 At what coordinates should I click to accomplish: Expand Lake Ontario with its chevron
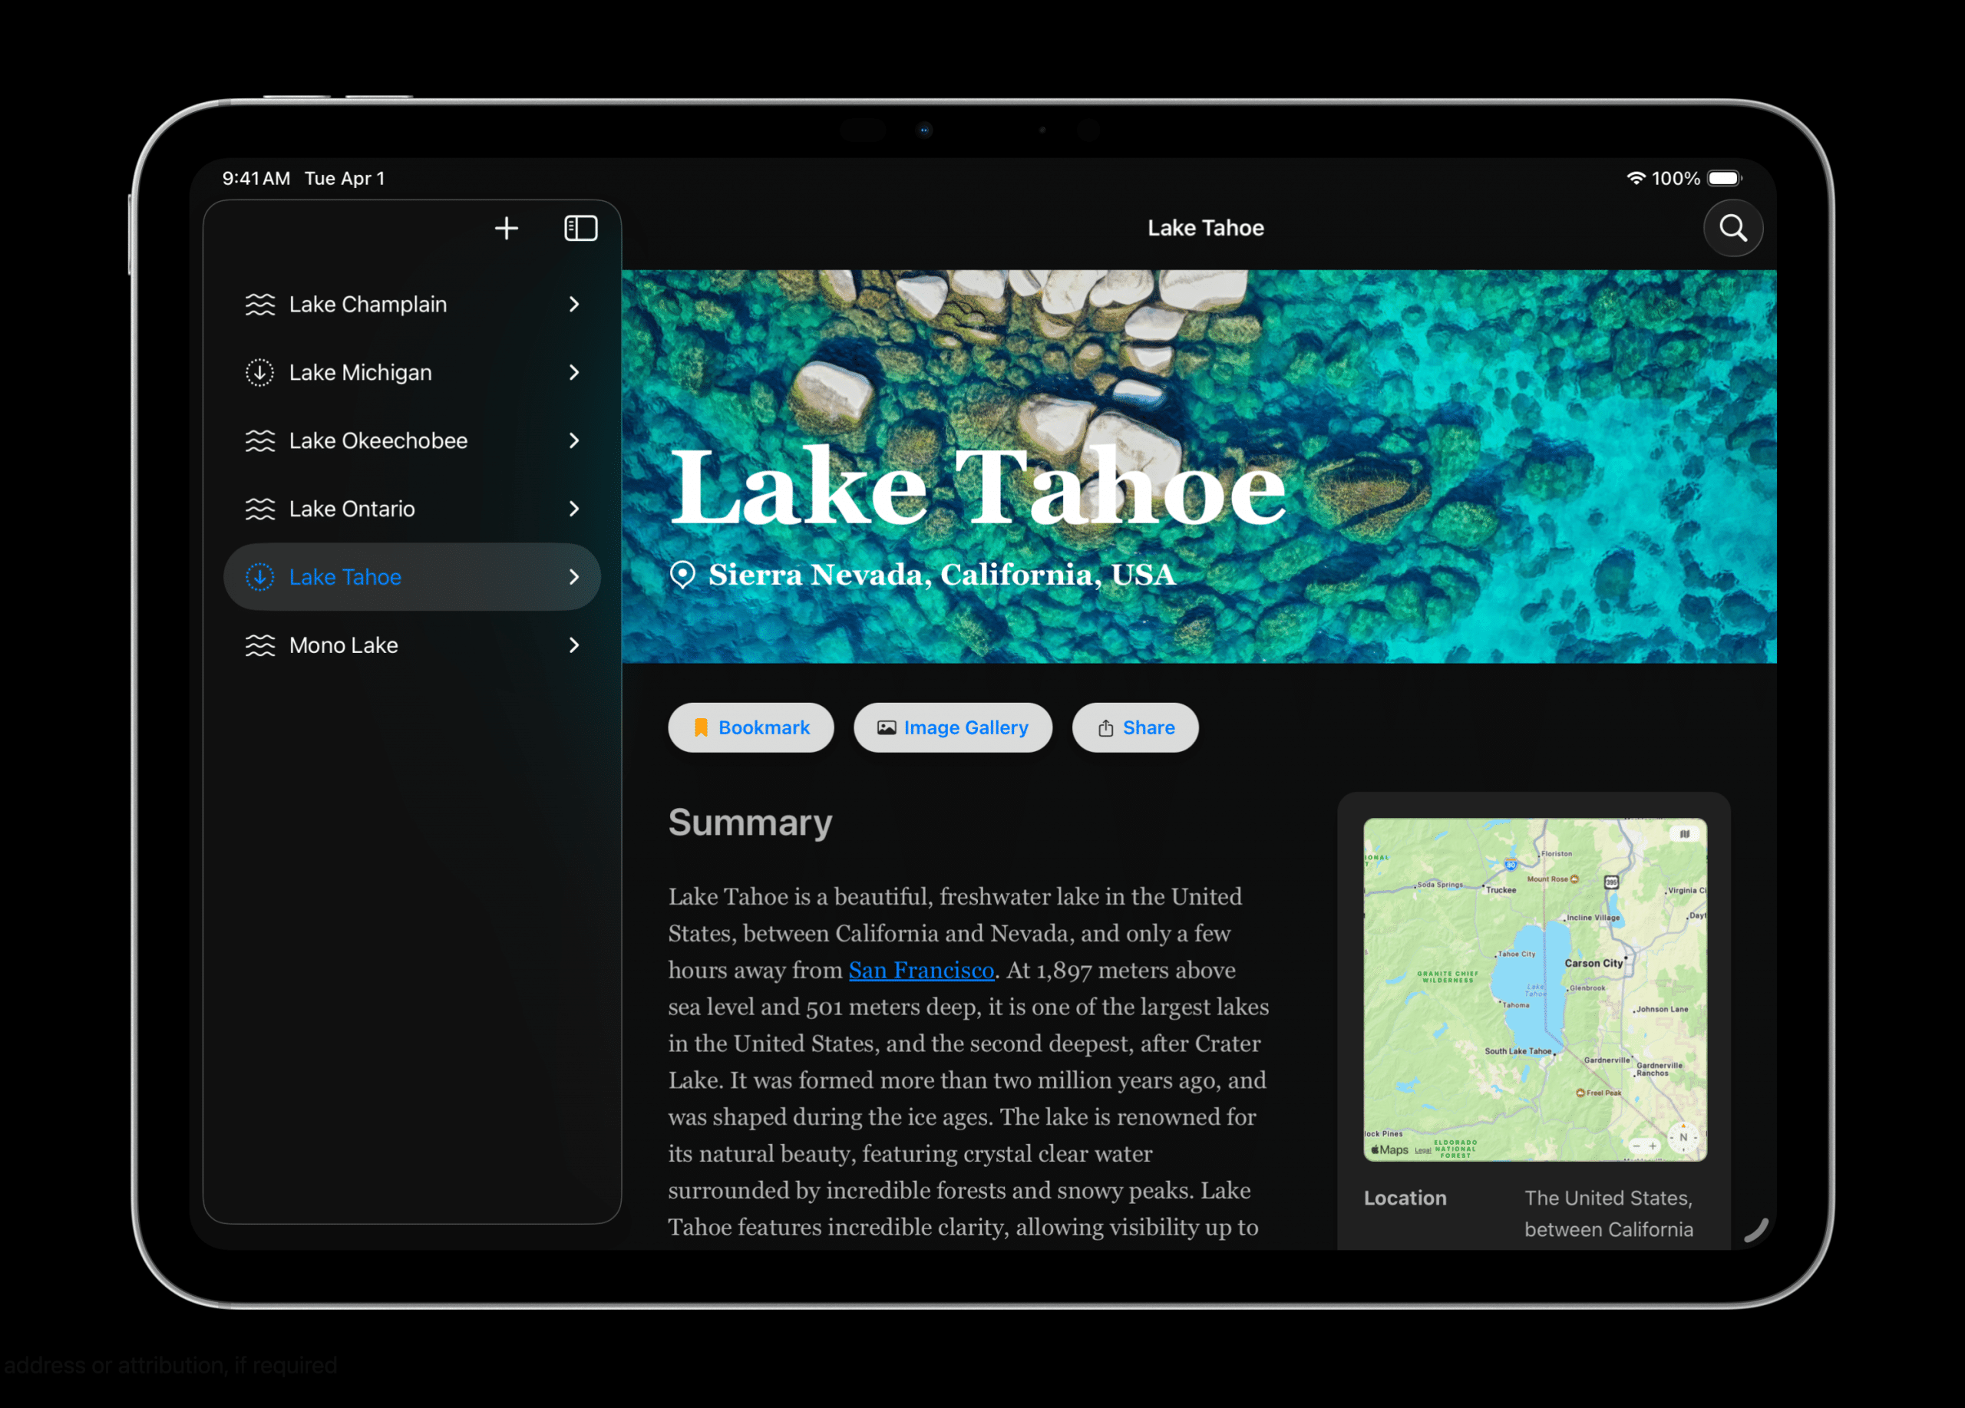click(x=573, y=509)
